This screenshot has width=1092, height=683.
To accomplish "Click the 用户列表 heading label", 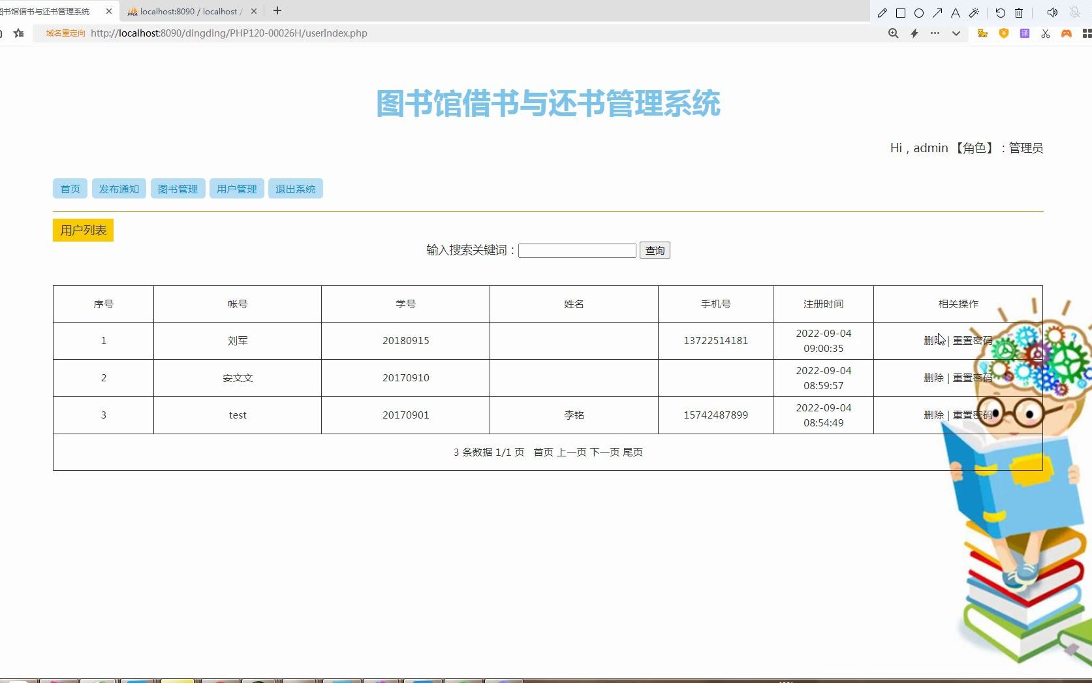I will 84,230.
